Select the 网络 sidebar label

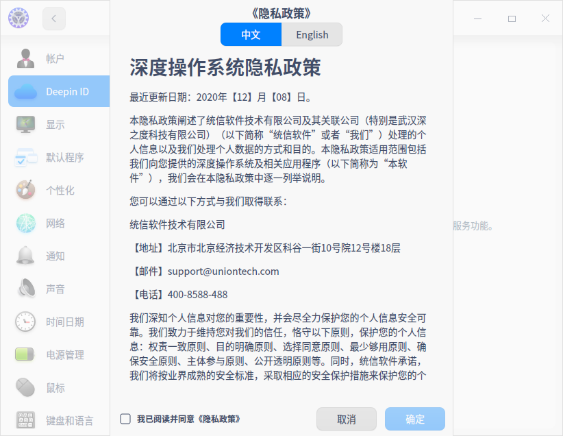pyautogui.click(x=55, y=223)
